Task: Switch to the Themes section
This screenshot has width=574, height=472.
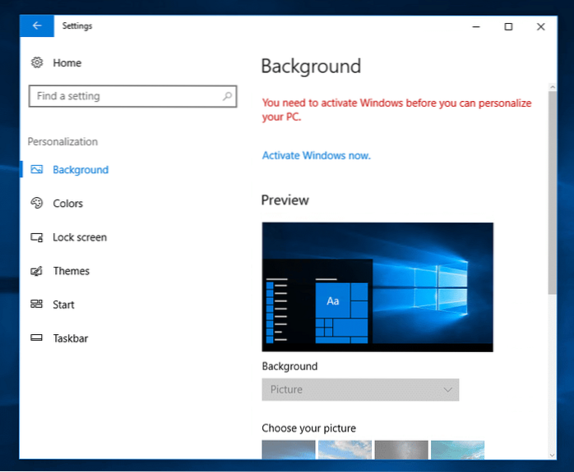Action: [x=71, y=271]
